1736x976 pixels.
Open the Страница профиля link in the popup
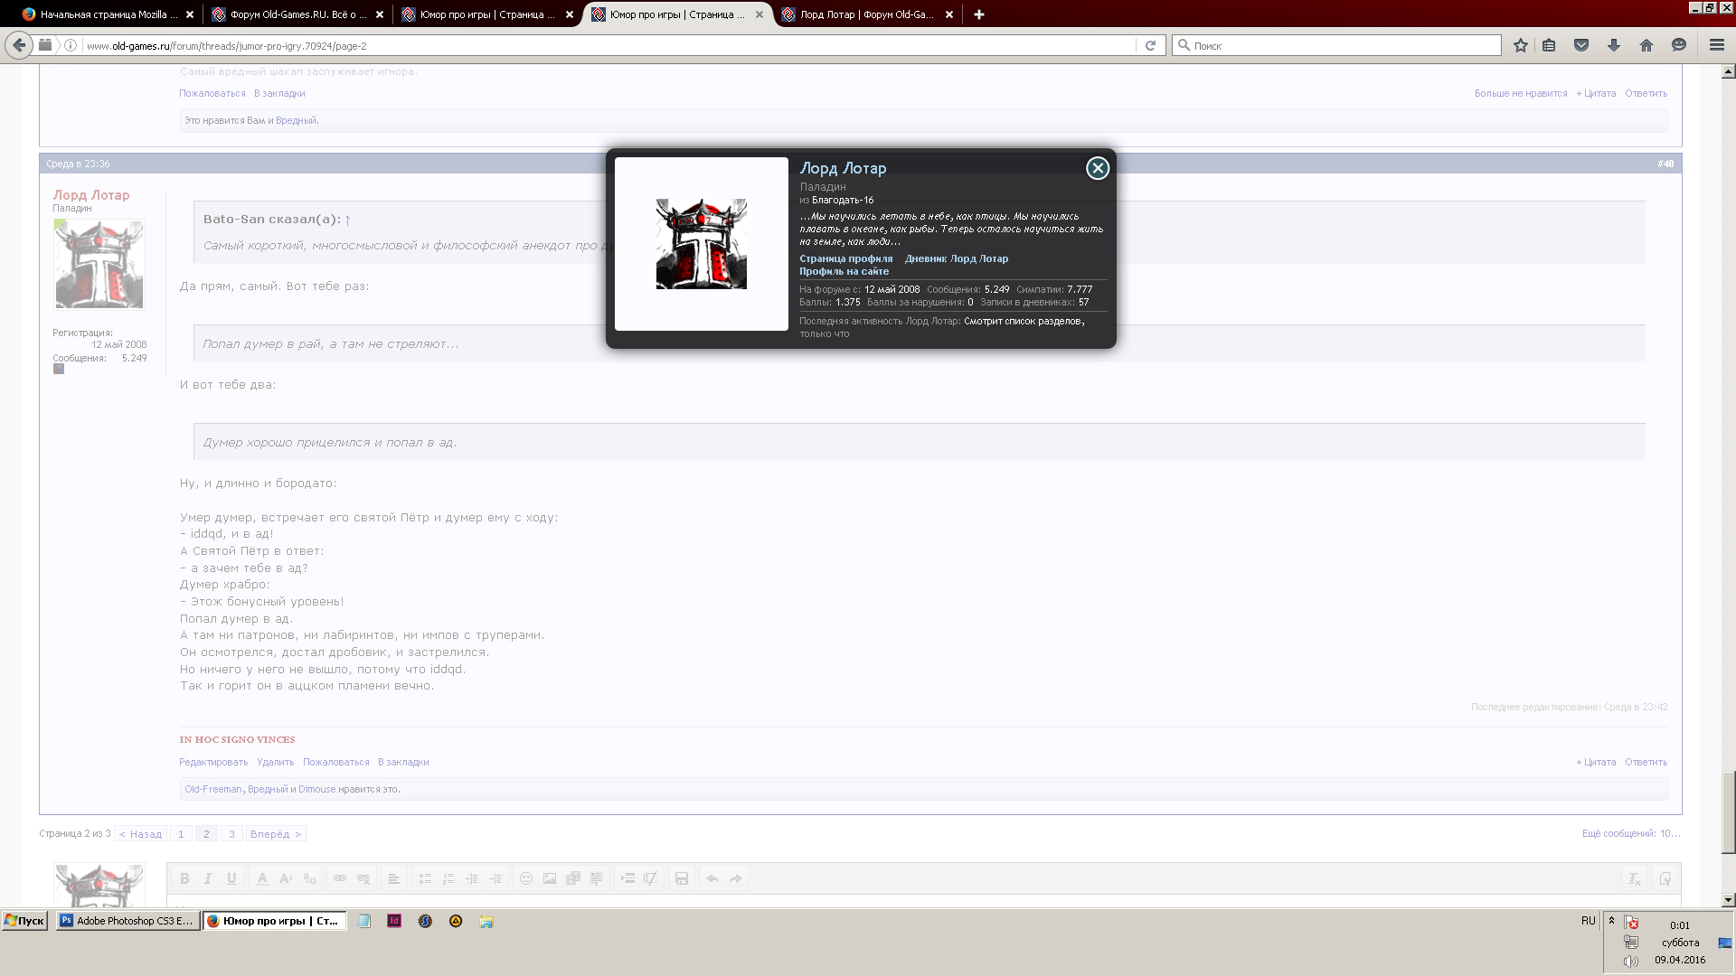(x=845, y=258)
